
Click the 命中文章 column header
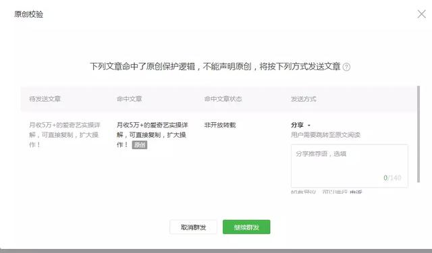129,99
